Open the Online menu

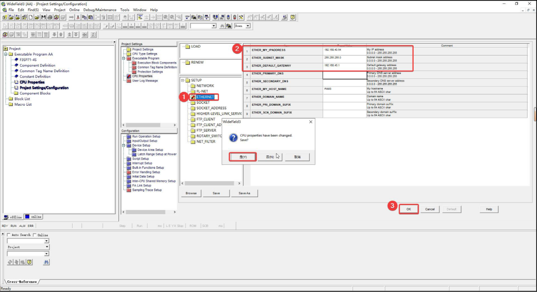[x=74, y=10]
